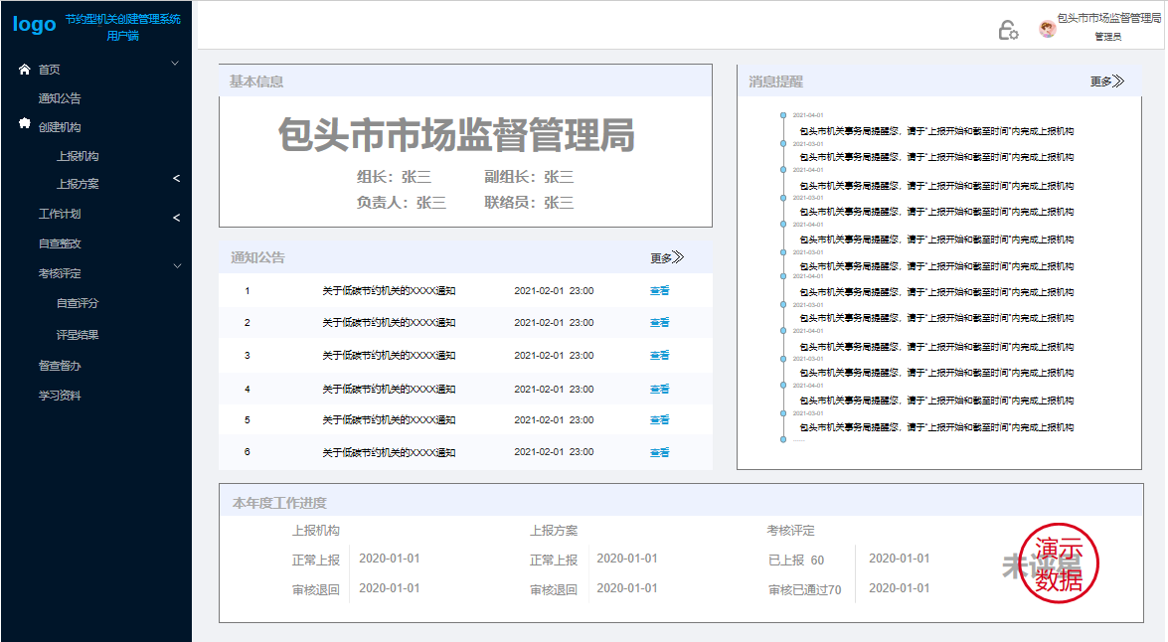The height and width of the screenshot is (642, 1168).
Task: Go to 自查整改 in the sidebar
Action: (60, 243)
